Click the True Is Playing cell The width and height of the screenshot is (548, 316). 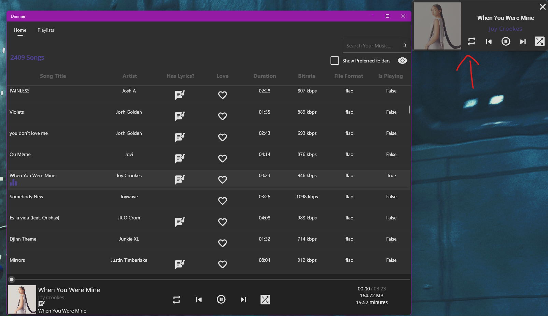[391, 175]
